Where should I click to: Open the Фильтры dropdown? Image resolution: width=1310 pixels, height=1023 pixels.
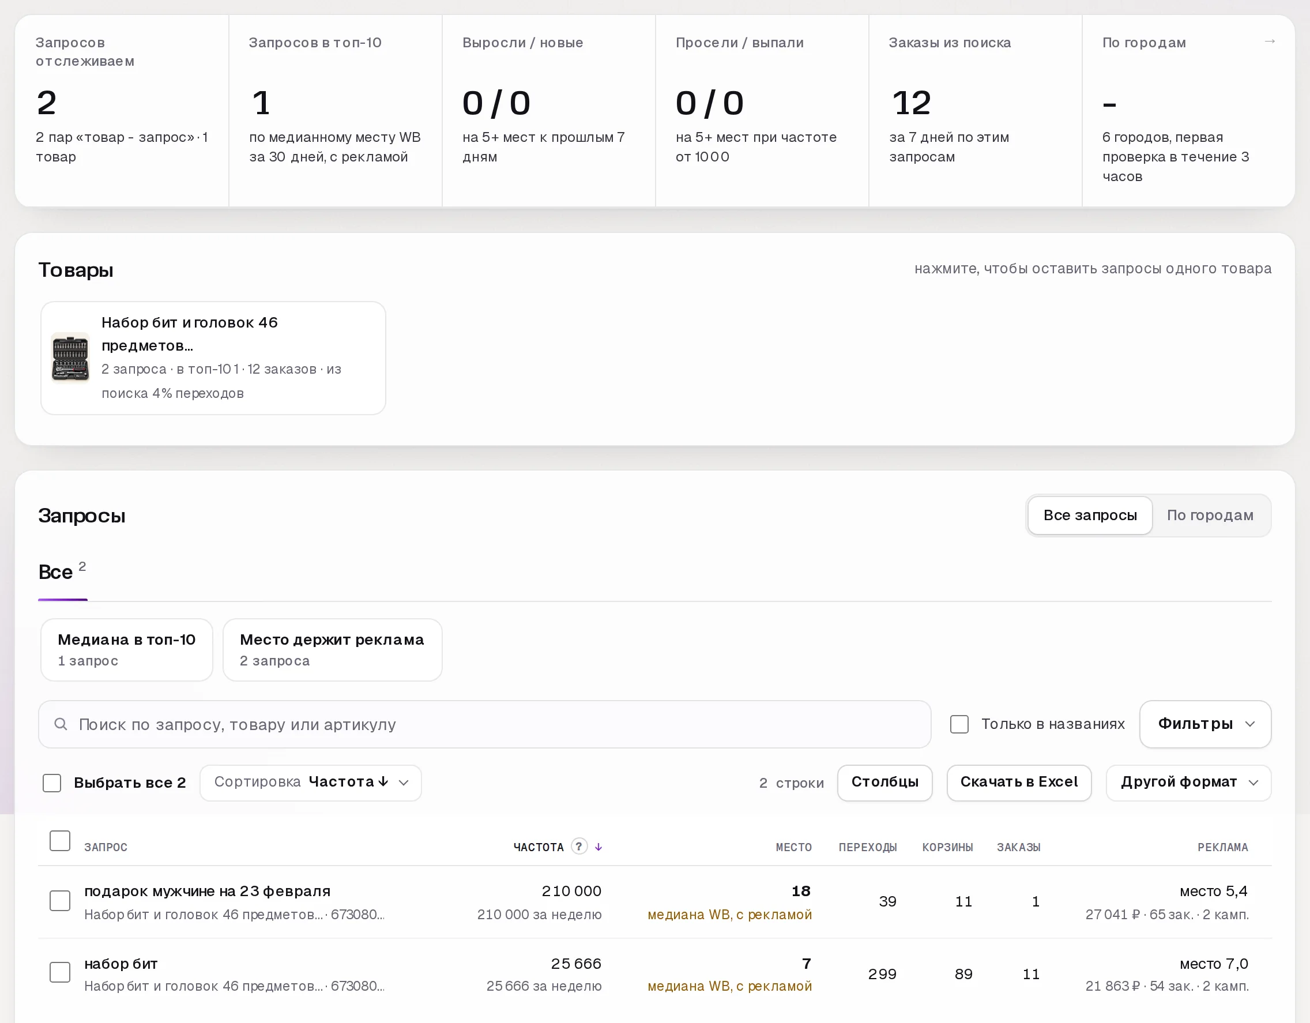(1205, 724)
